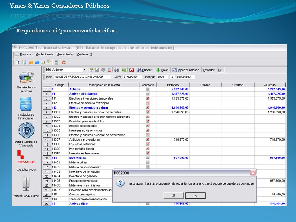The image size is (296, 222).
Task: Close the PCC2000 dialog with X
Action: point(253,173)
